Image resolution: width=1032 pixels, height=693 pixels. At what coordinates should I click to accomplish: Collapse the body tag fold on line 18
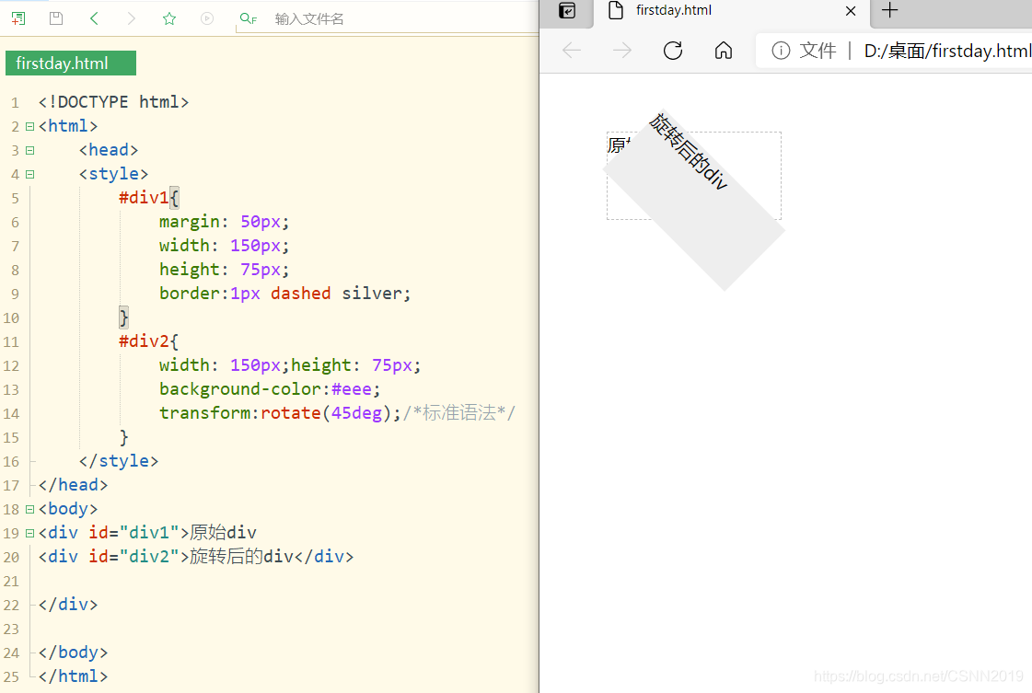(x=29, y=509)
